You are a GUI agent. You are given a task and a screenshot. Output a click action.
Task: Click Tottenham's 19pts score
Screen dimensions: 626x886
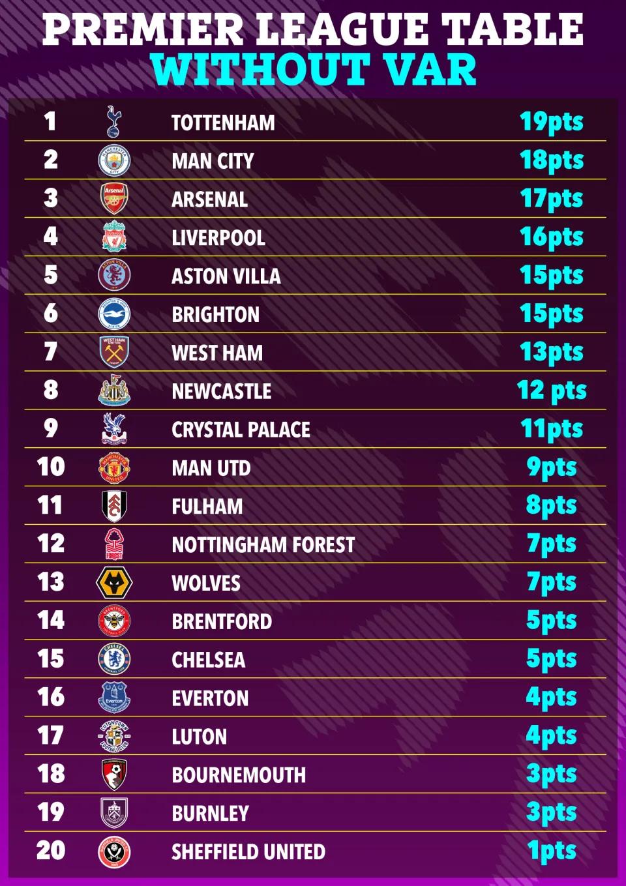pyautogui.click(x=552, y=122)
